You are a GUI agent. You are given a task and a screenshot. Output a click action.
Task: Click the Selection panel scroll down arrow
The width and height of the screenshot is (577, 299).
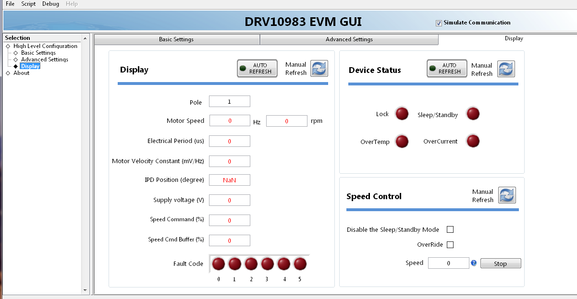[x=86, y=290]
